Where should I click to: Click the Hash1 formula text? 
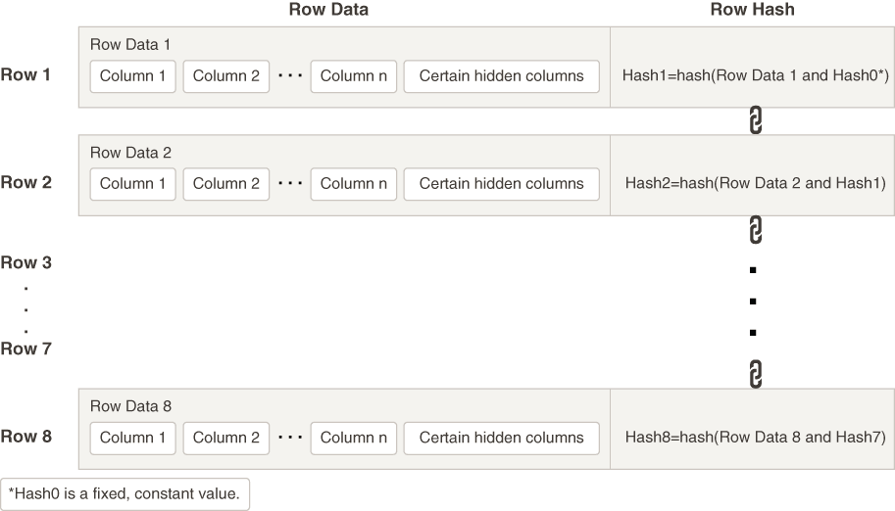coord(755,75)
